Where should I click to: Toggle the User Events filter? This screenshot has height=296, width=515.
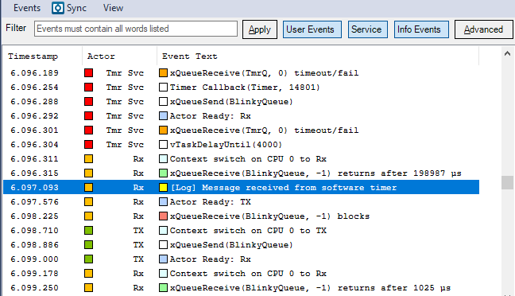click(x=312, y=29)
